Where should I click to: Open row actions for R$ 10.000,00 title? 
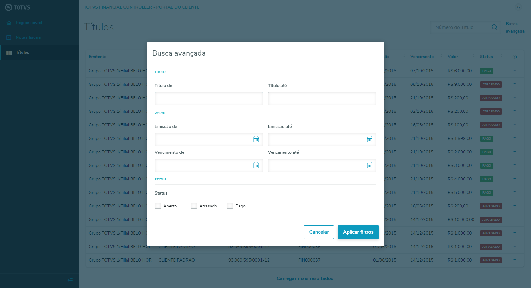click(x=514, y=219)
